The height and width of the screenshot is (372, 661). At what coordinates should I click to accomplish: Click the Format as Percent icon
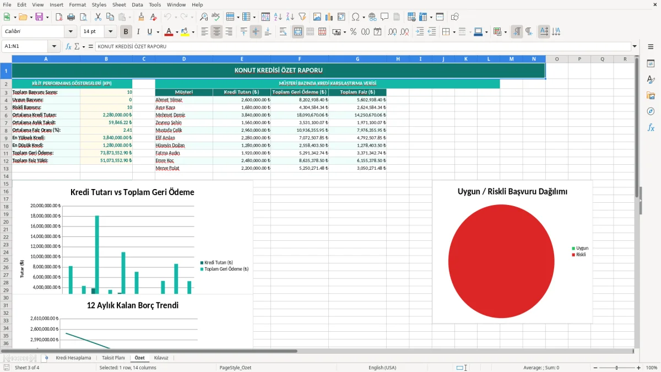(x=353, y=32)
